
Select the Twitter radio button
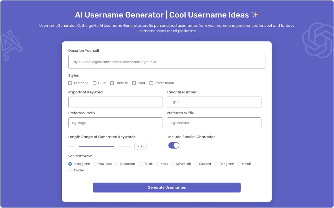[x=70, y=170]
